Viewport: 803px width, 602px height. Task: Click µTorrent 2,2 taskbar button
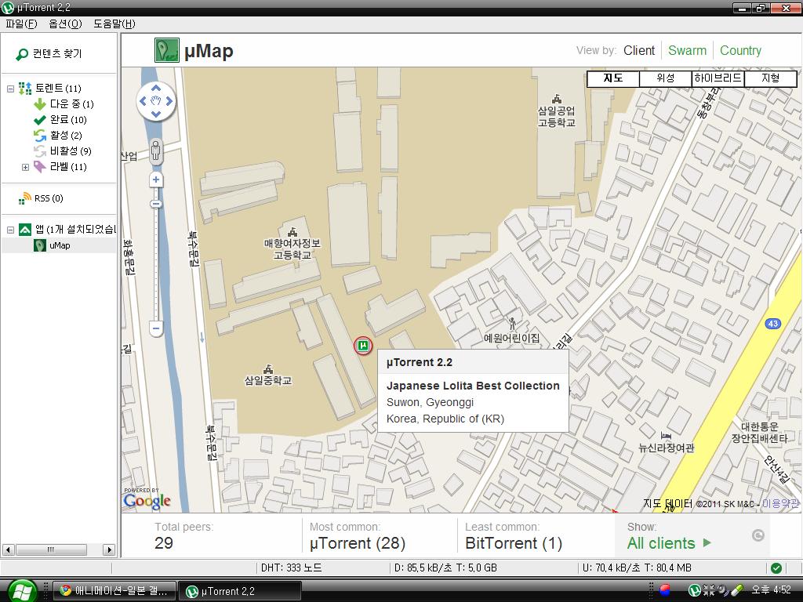pyautogui.click(x=239, y=591)
